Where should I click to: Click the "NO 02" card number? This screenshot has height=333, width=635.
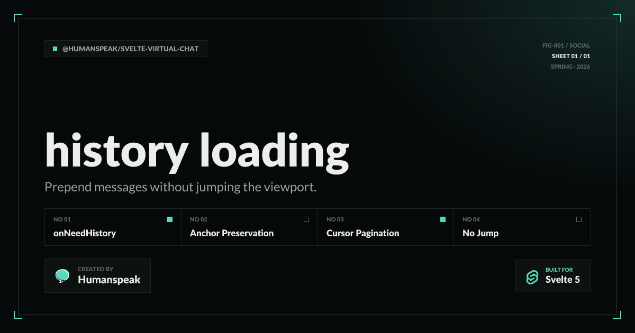[198, 219]
